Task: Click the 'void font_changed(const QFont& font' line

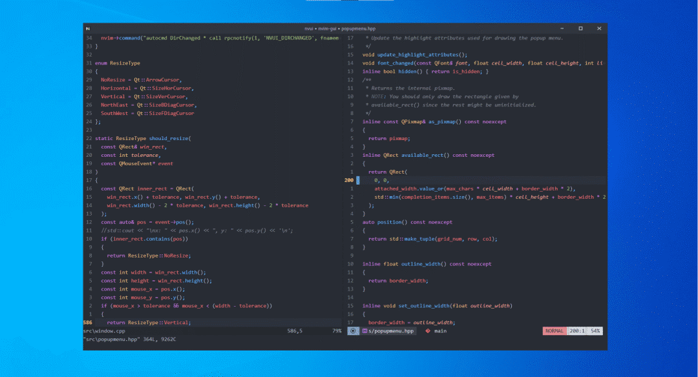Action: pos(483,63)
